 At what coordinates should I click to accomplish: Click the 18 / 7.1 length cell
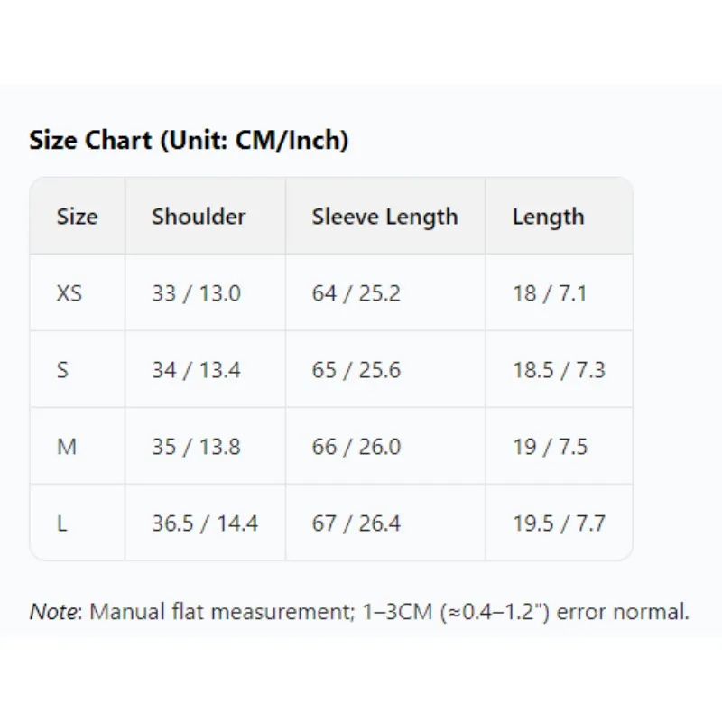pyautogui.click(x=550, y=293)
